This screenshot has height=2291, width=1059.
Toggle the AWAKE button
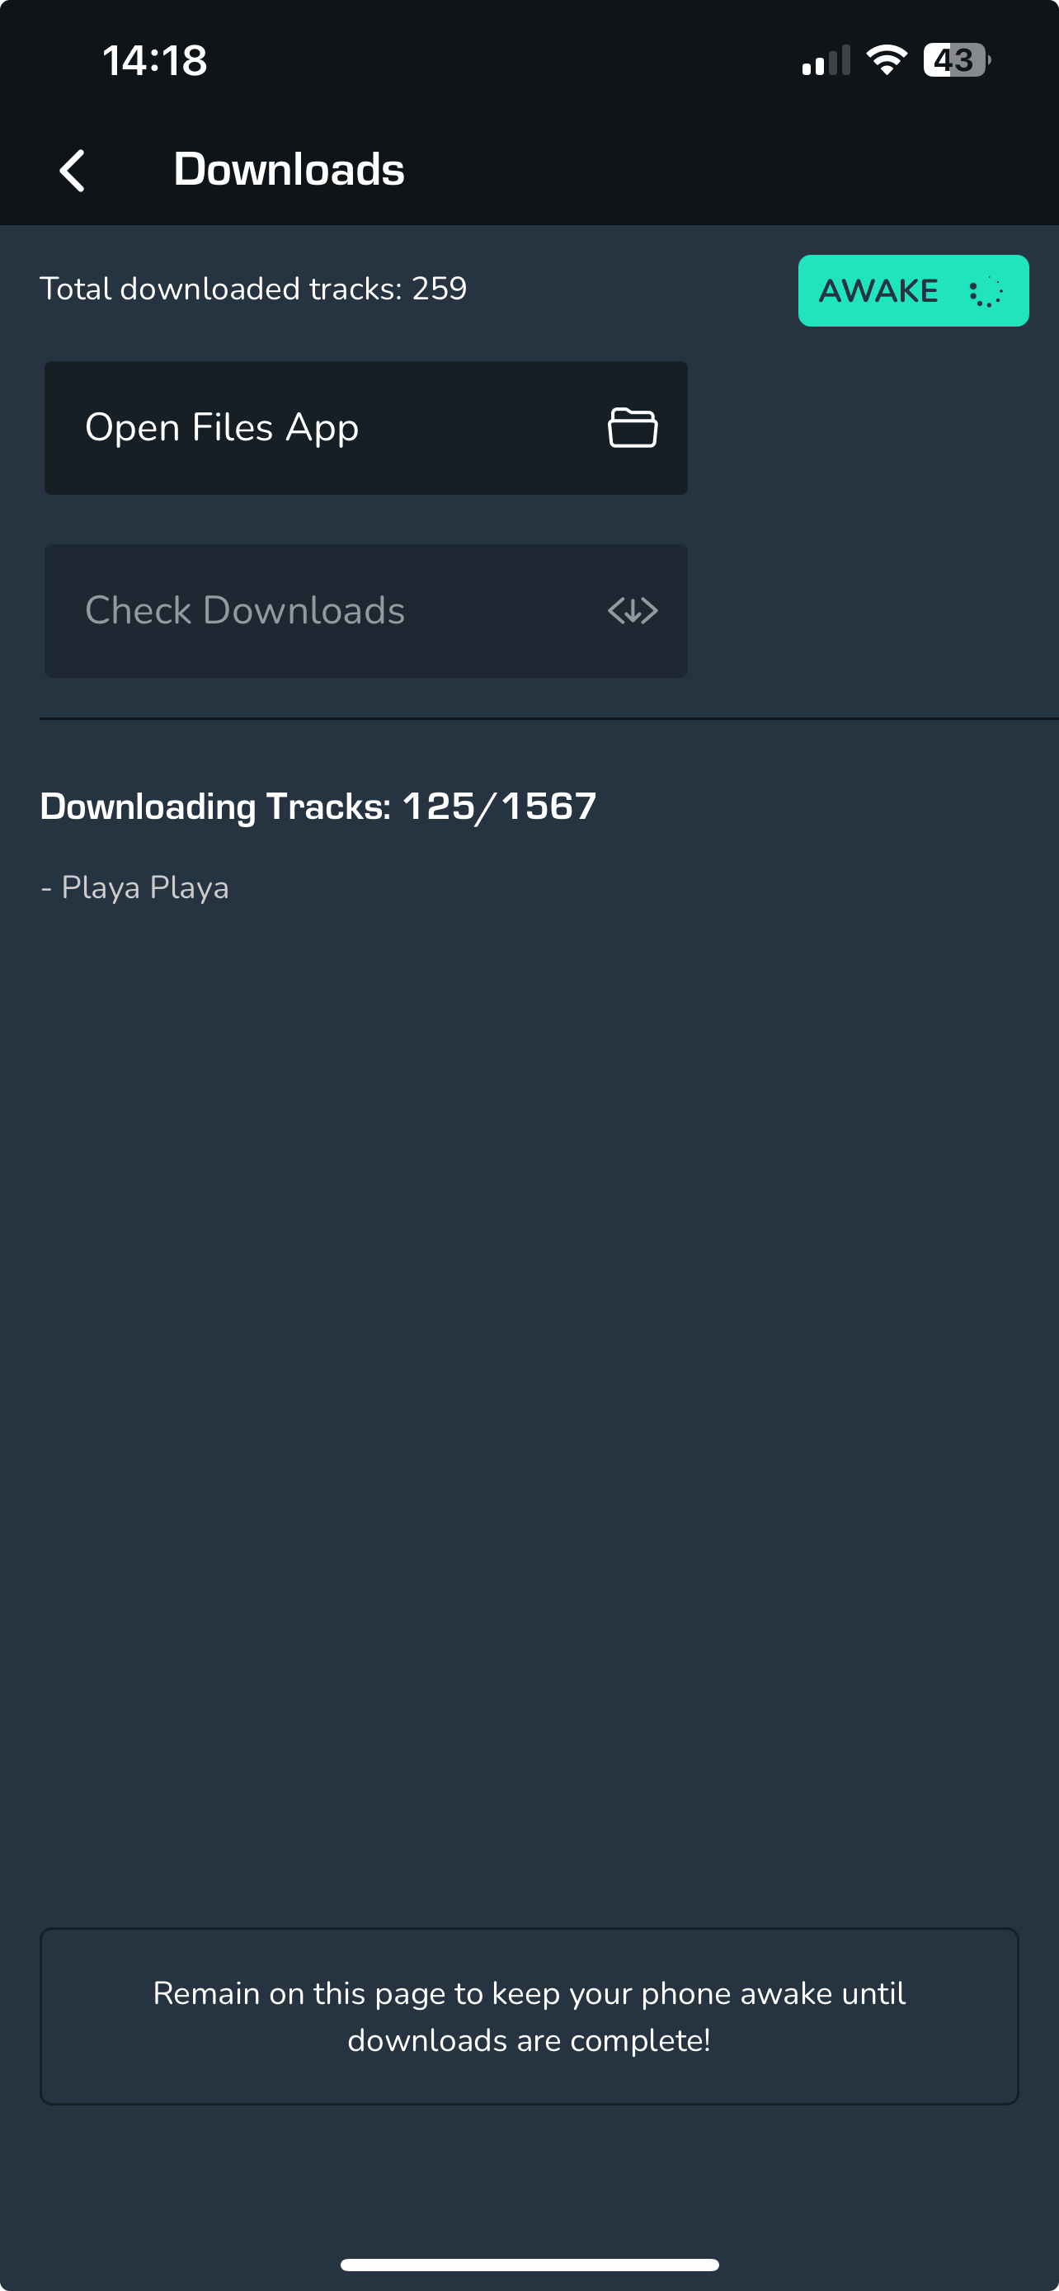[913, 291]
